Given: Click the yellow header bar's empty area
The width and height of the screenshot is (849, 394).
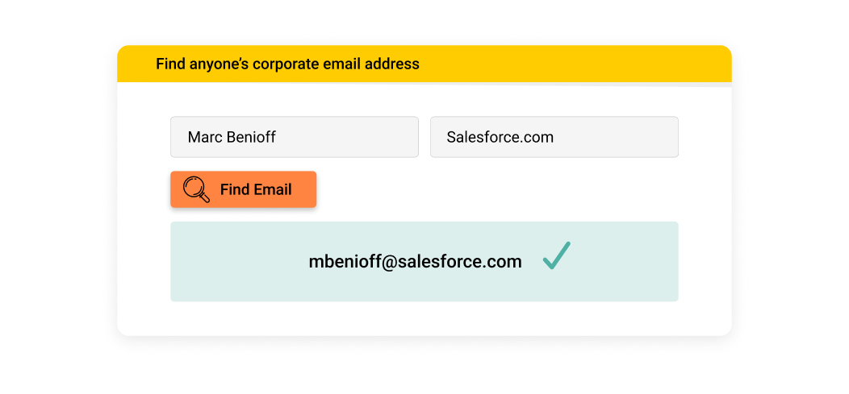Looking at the screenshot, I should 581,64.
